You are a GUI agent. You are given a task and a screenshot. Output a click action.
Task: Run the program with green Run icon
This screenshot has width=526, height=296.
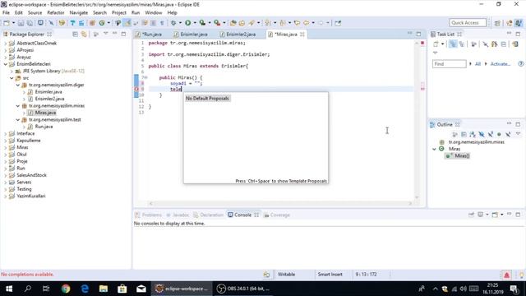[188, 23]
